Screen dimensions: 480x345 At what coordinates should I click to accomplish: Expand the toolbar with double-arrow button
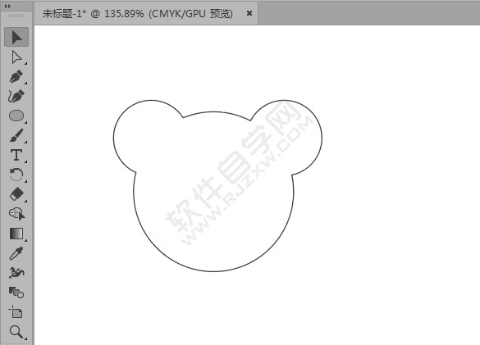(x=7, y=6)
